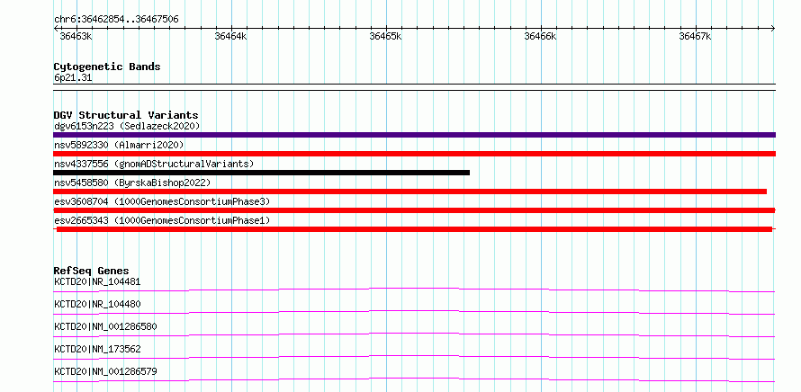
Task: Click the magenta gene line under KCTD20|NR_104481
Action: pyautogui.click(x=414, y=290)
